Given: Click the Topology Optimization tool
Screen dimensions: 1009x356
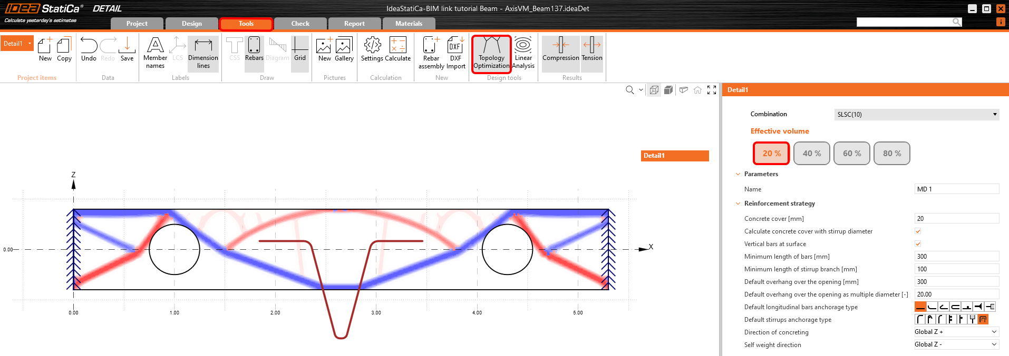Looking at the screenshot, I should pos(491,53).
